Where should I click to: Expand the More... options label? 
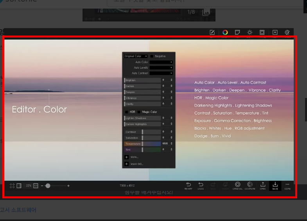coord(135,157)
